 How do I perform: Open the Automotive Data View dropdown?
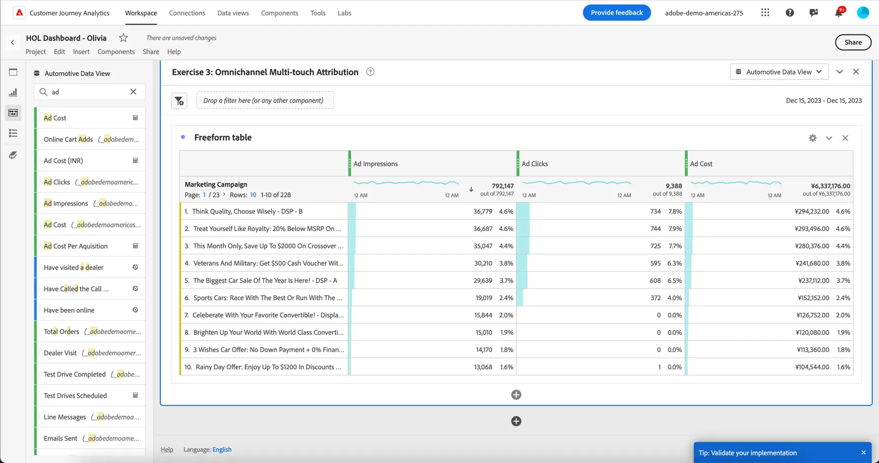(x=779, y=72)
